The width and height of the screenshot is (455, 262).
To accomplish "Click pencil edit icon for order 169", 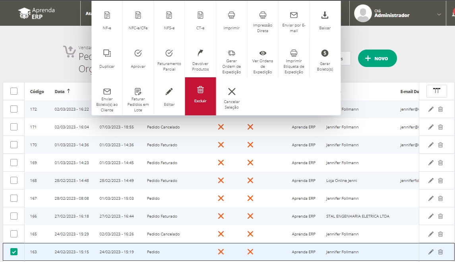I will [x=431, y=163].
